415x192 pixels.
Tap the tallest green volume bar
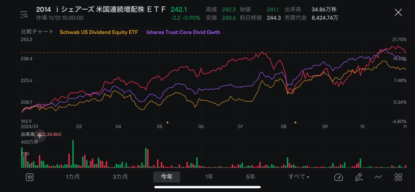point(73,154)
